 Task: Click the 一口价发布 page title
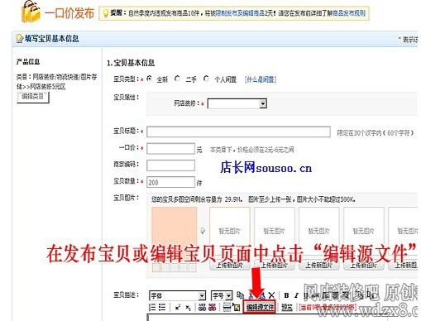69,13
